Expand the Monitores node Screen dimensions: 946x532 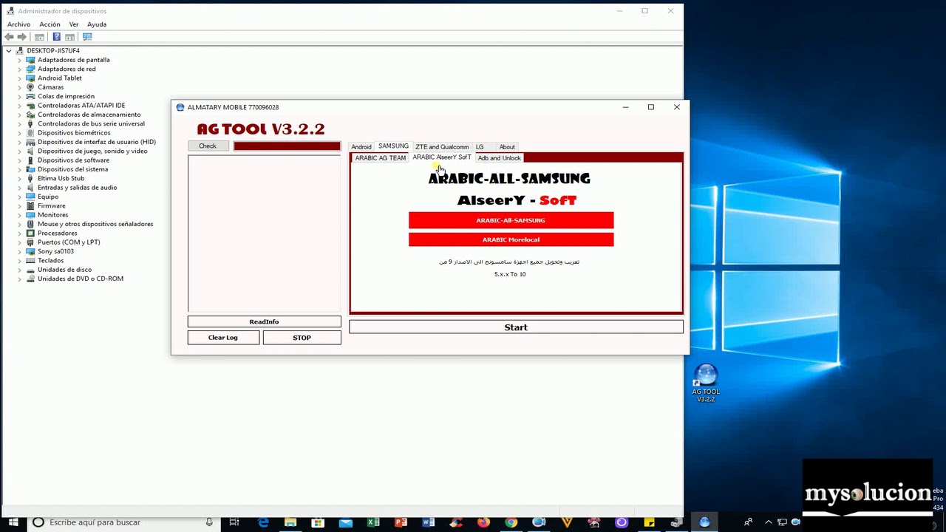(x=19, y=215)
